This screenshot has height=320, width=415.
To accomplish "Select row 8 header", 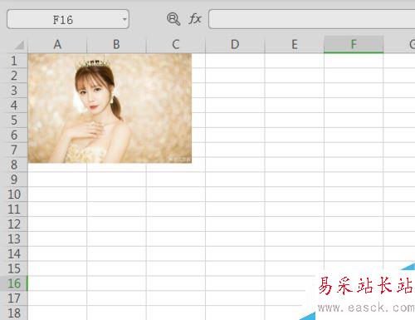I will tap(14, 165).
